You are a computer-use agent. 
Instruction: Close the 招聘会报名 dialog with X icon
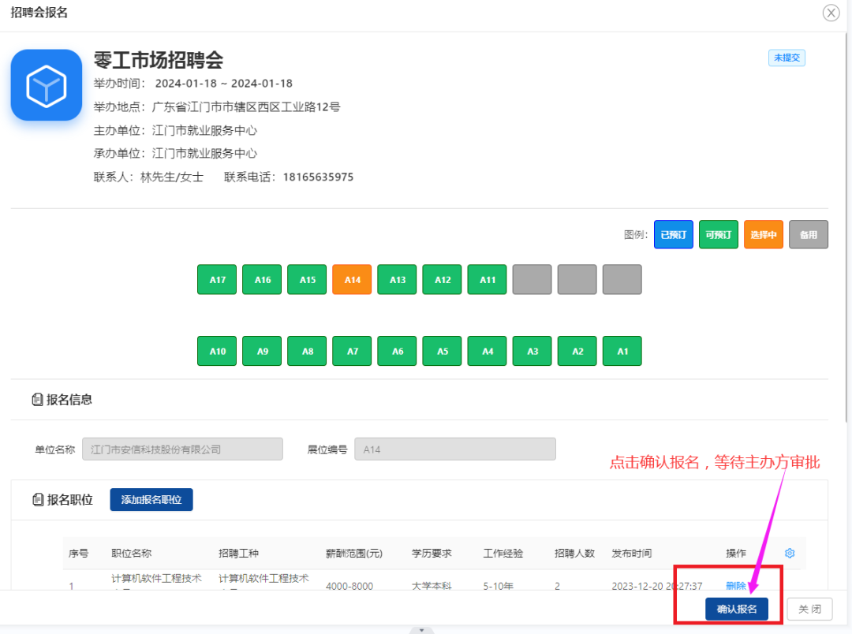pos(831,13)
